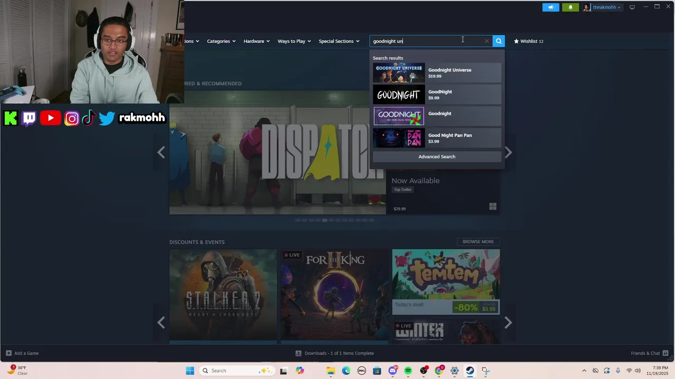The image size is (675, 379).
Task: Open the Windows Start menu
Action: pos(190,371)
